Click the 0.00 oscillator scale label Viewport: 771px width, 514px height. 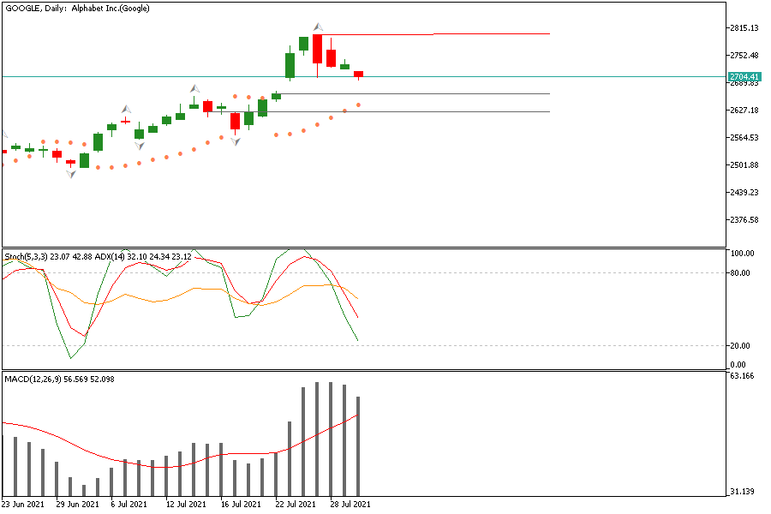pyautogui.click(x=738, y=364)
